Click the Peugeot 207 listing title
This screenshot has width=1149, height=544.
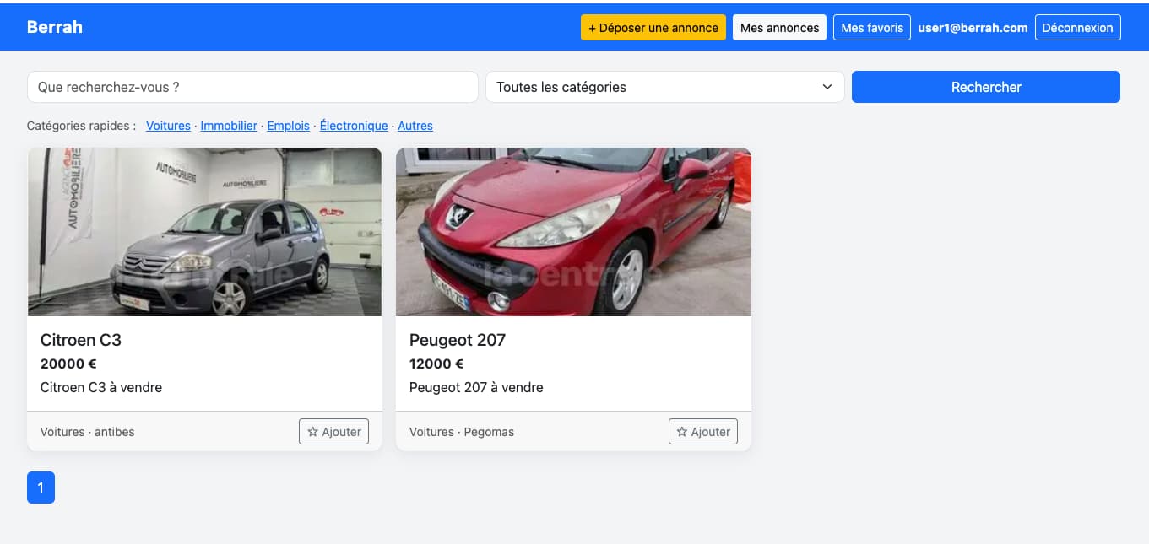click(x=458, y=340)
